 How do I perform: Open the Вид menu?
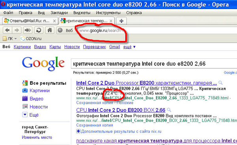point(41,13)
